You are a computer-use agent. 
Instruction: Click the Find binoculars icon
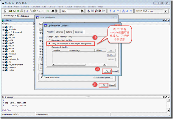(x=53, y=11)
